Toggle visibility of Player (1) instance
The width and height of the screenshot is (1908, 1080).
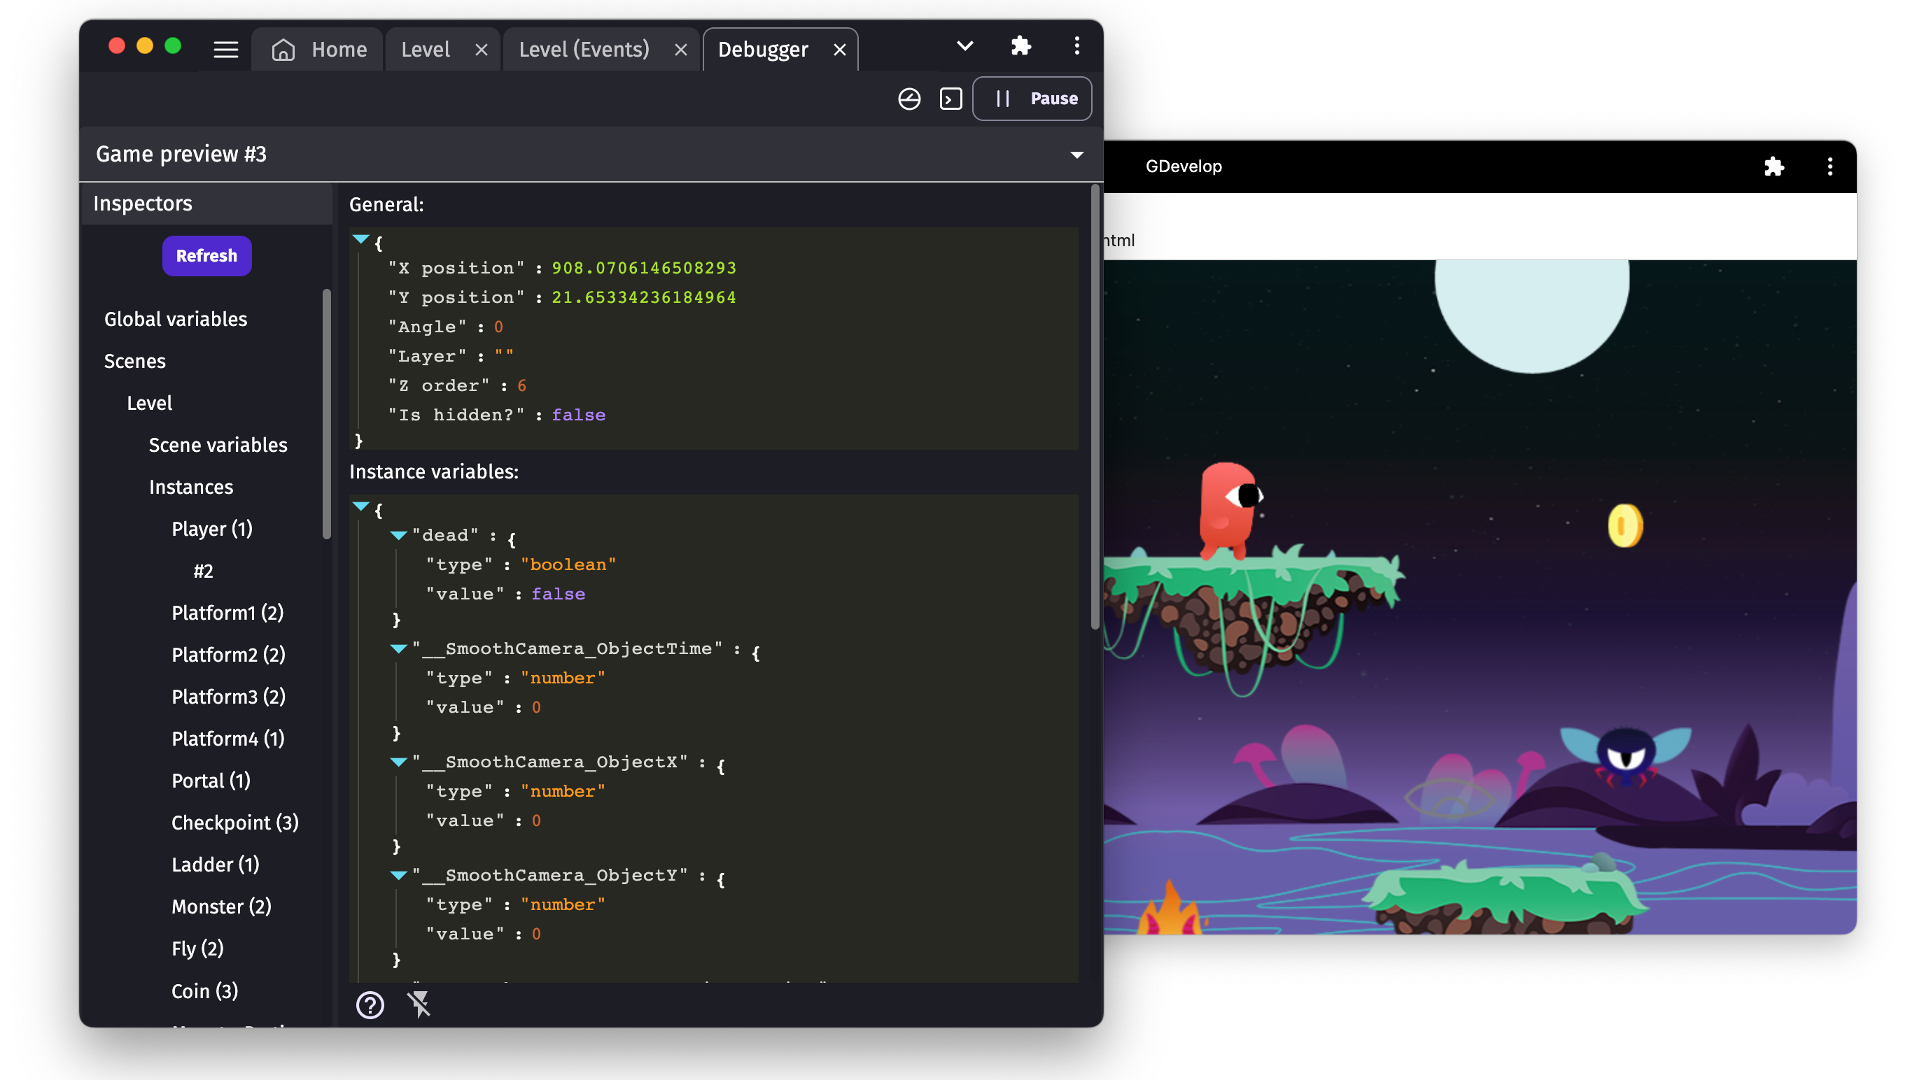coord(577,413)
